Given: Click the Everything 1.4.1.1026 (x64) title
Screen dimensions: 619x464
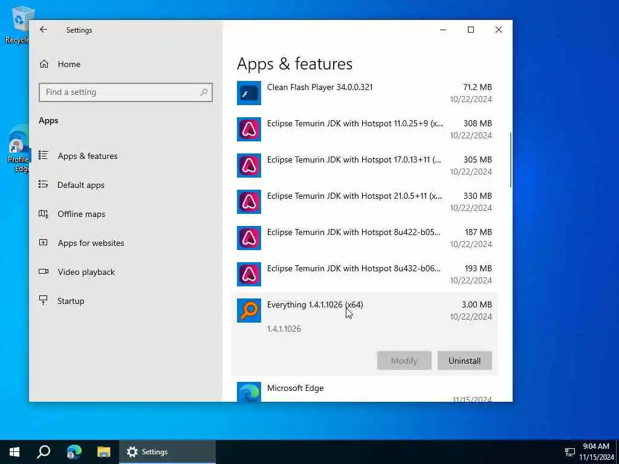Looking at the screenshot, I should [315, 304].
